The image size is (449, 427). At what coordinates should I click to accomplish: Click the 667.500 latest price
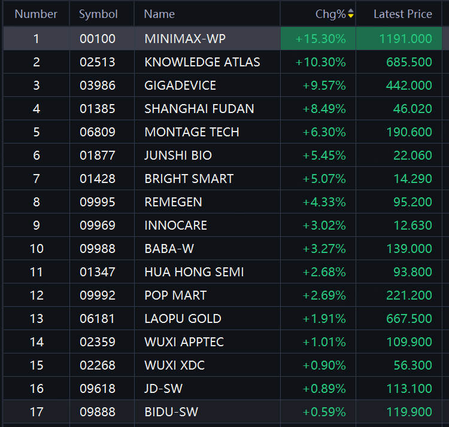pos(409,319)
